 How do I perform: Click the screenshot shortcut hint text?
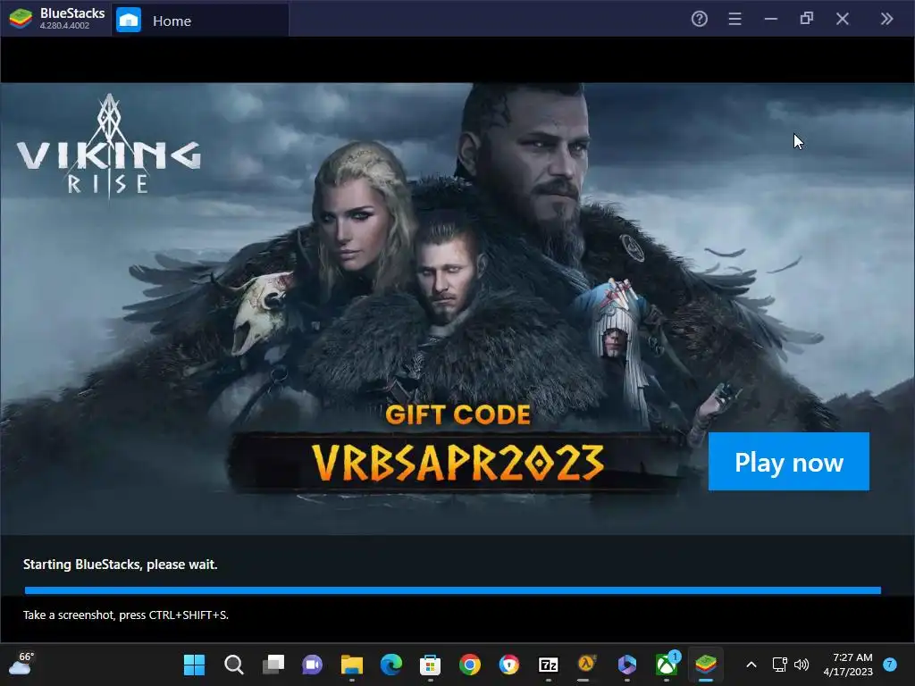(x=125, y=615)
